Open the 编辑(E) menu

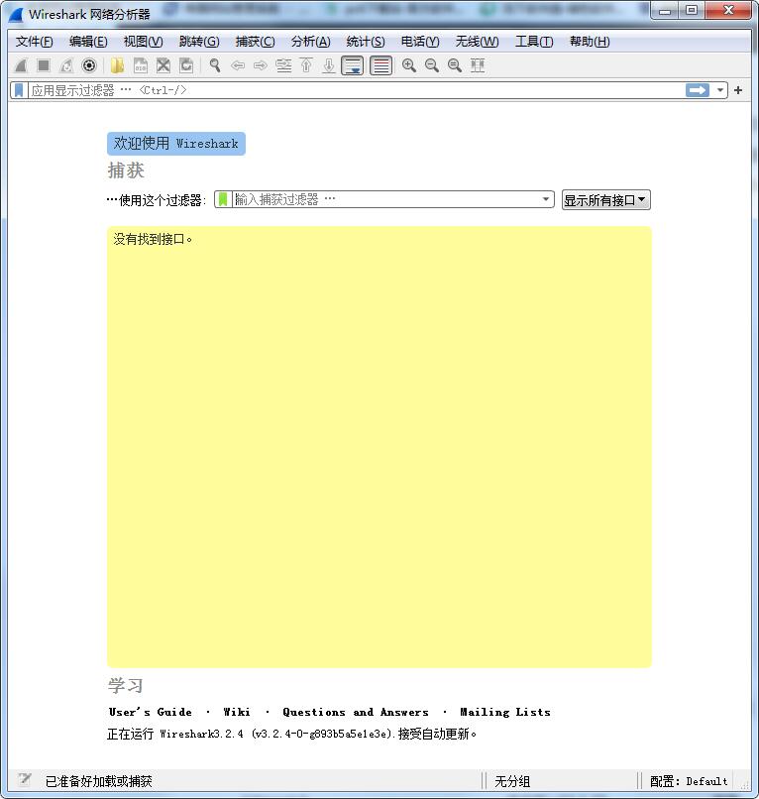coord(88,42)
